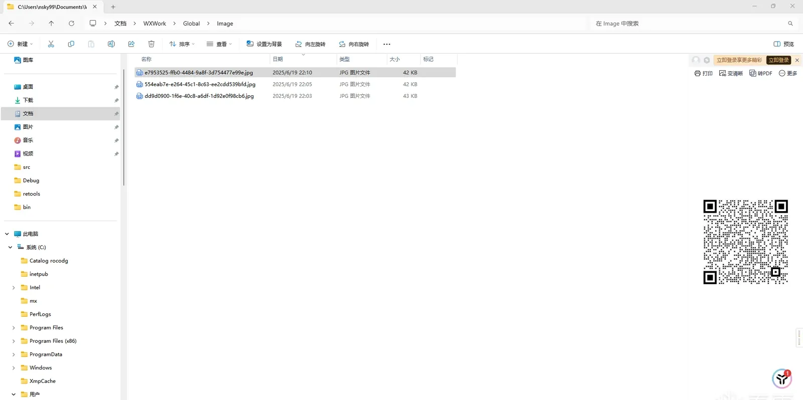Open the three-dots more options menu
The image size is (803, 400).
pyautogui.click(x=386, y=44)
